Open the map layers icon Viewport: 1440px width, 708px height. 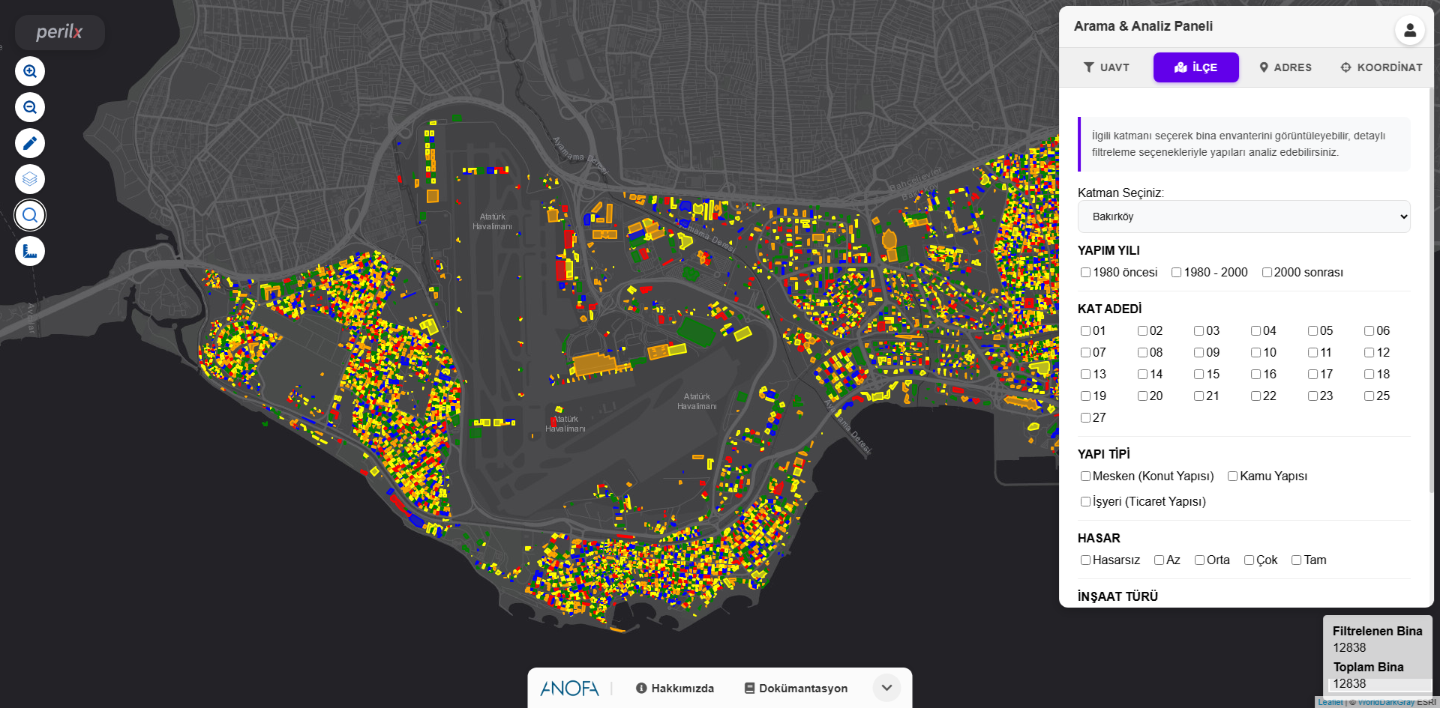pyautogui.click(x=30, y=179)
